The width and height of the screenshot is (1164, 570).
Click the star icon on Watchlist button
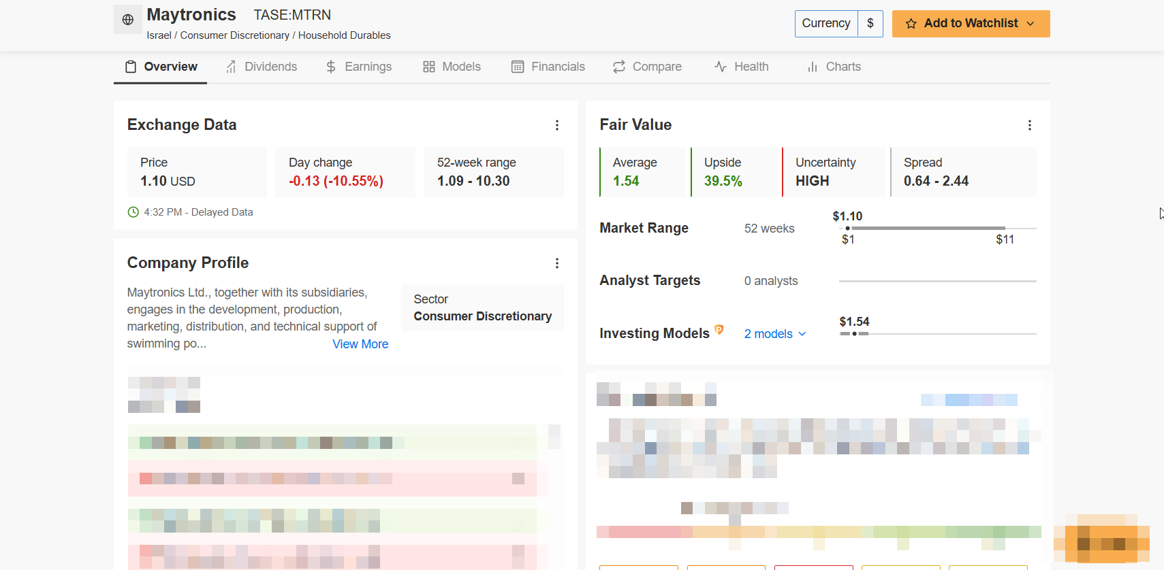tap(911, 24)
